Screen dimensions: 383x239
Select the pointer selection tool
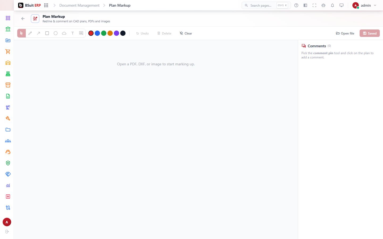tap(22, 33)
